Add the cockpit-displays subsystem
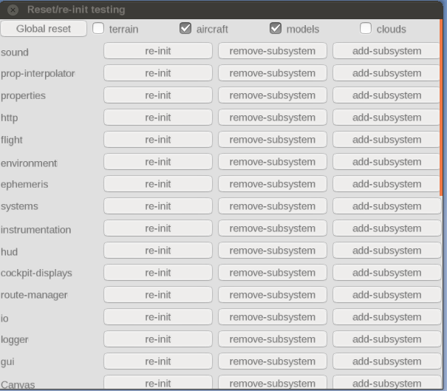This screenshot has height=391, width=447. [386, 273]
